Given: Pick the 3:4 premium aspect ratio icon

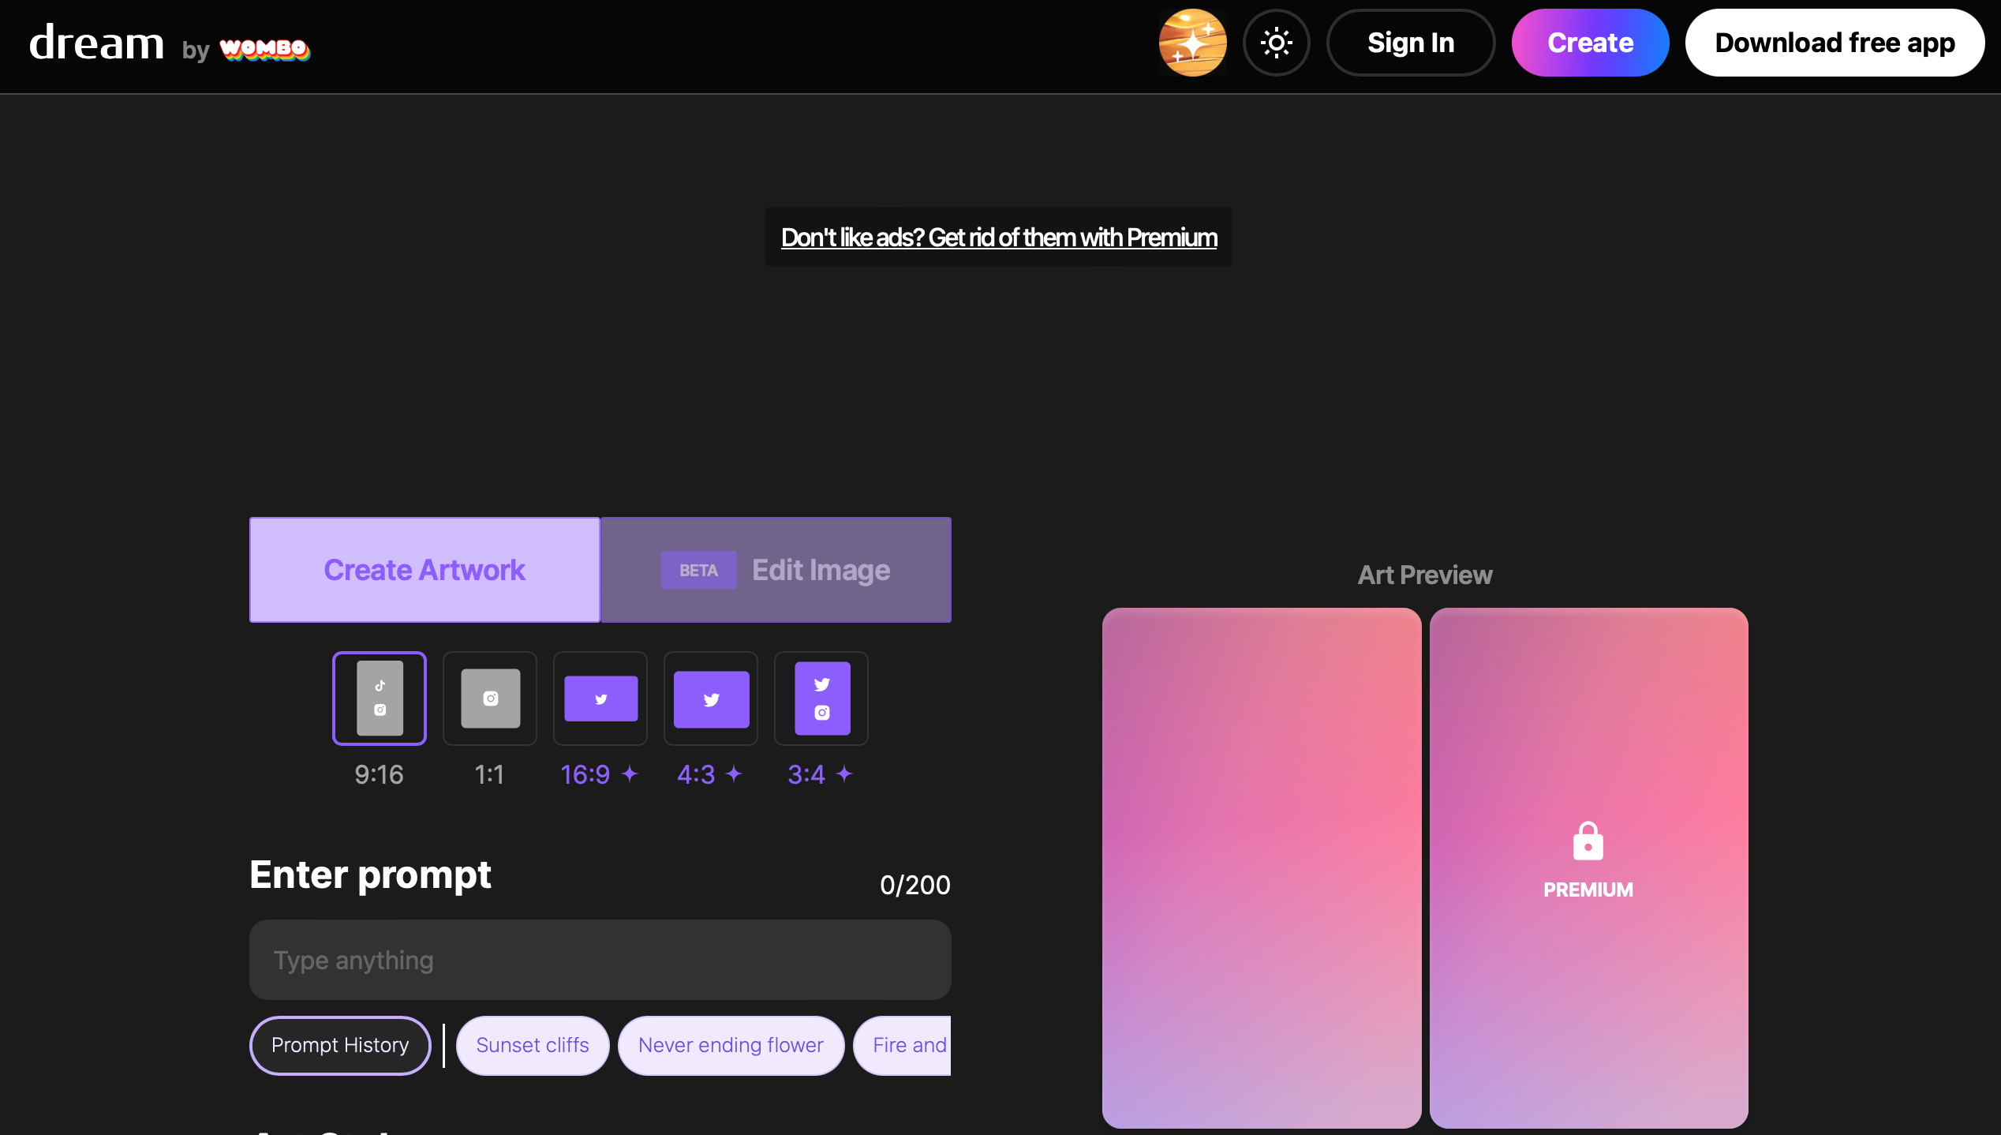Looking at the screenshot, I should click(x=821, y=698).
